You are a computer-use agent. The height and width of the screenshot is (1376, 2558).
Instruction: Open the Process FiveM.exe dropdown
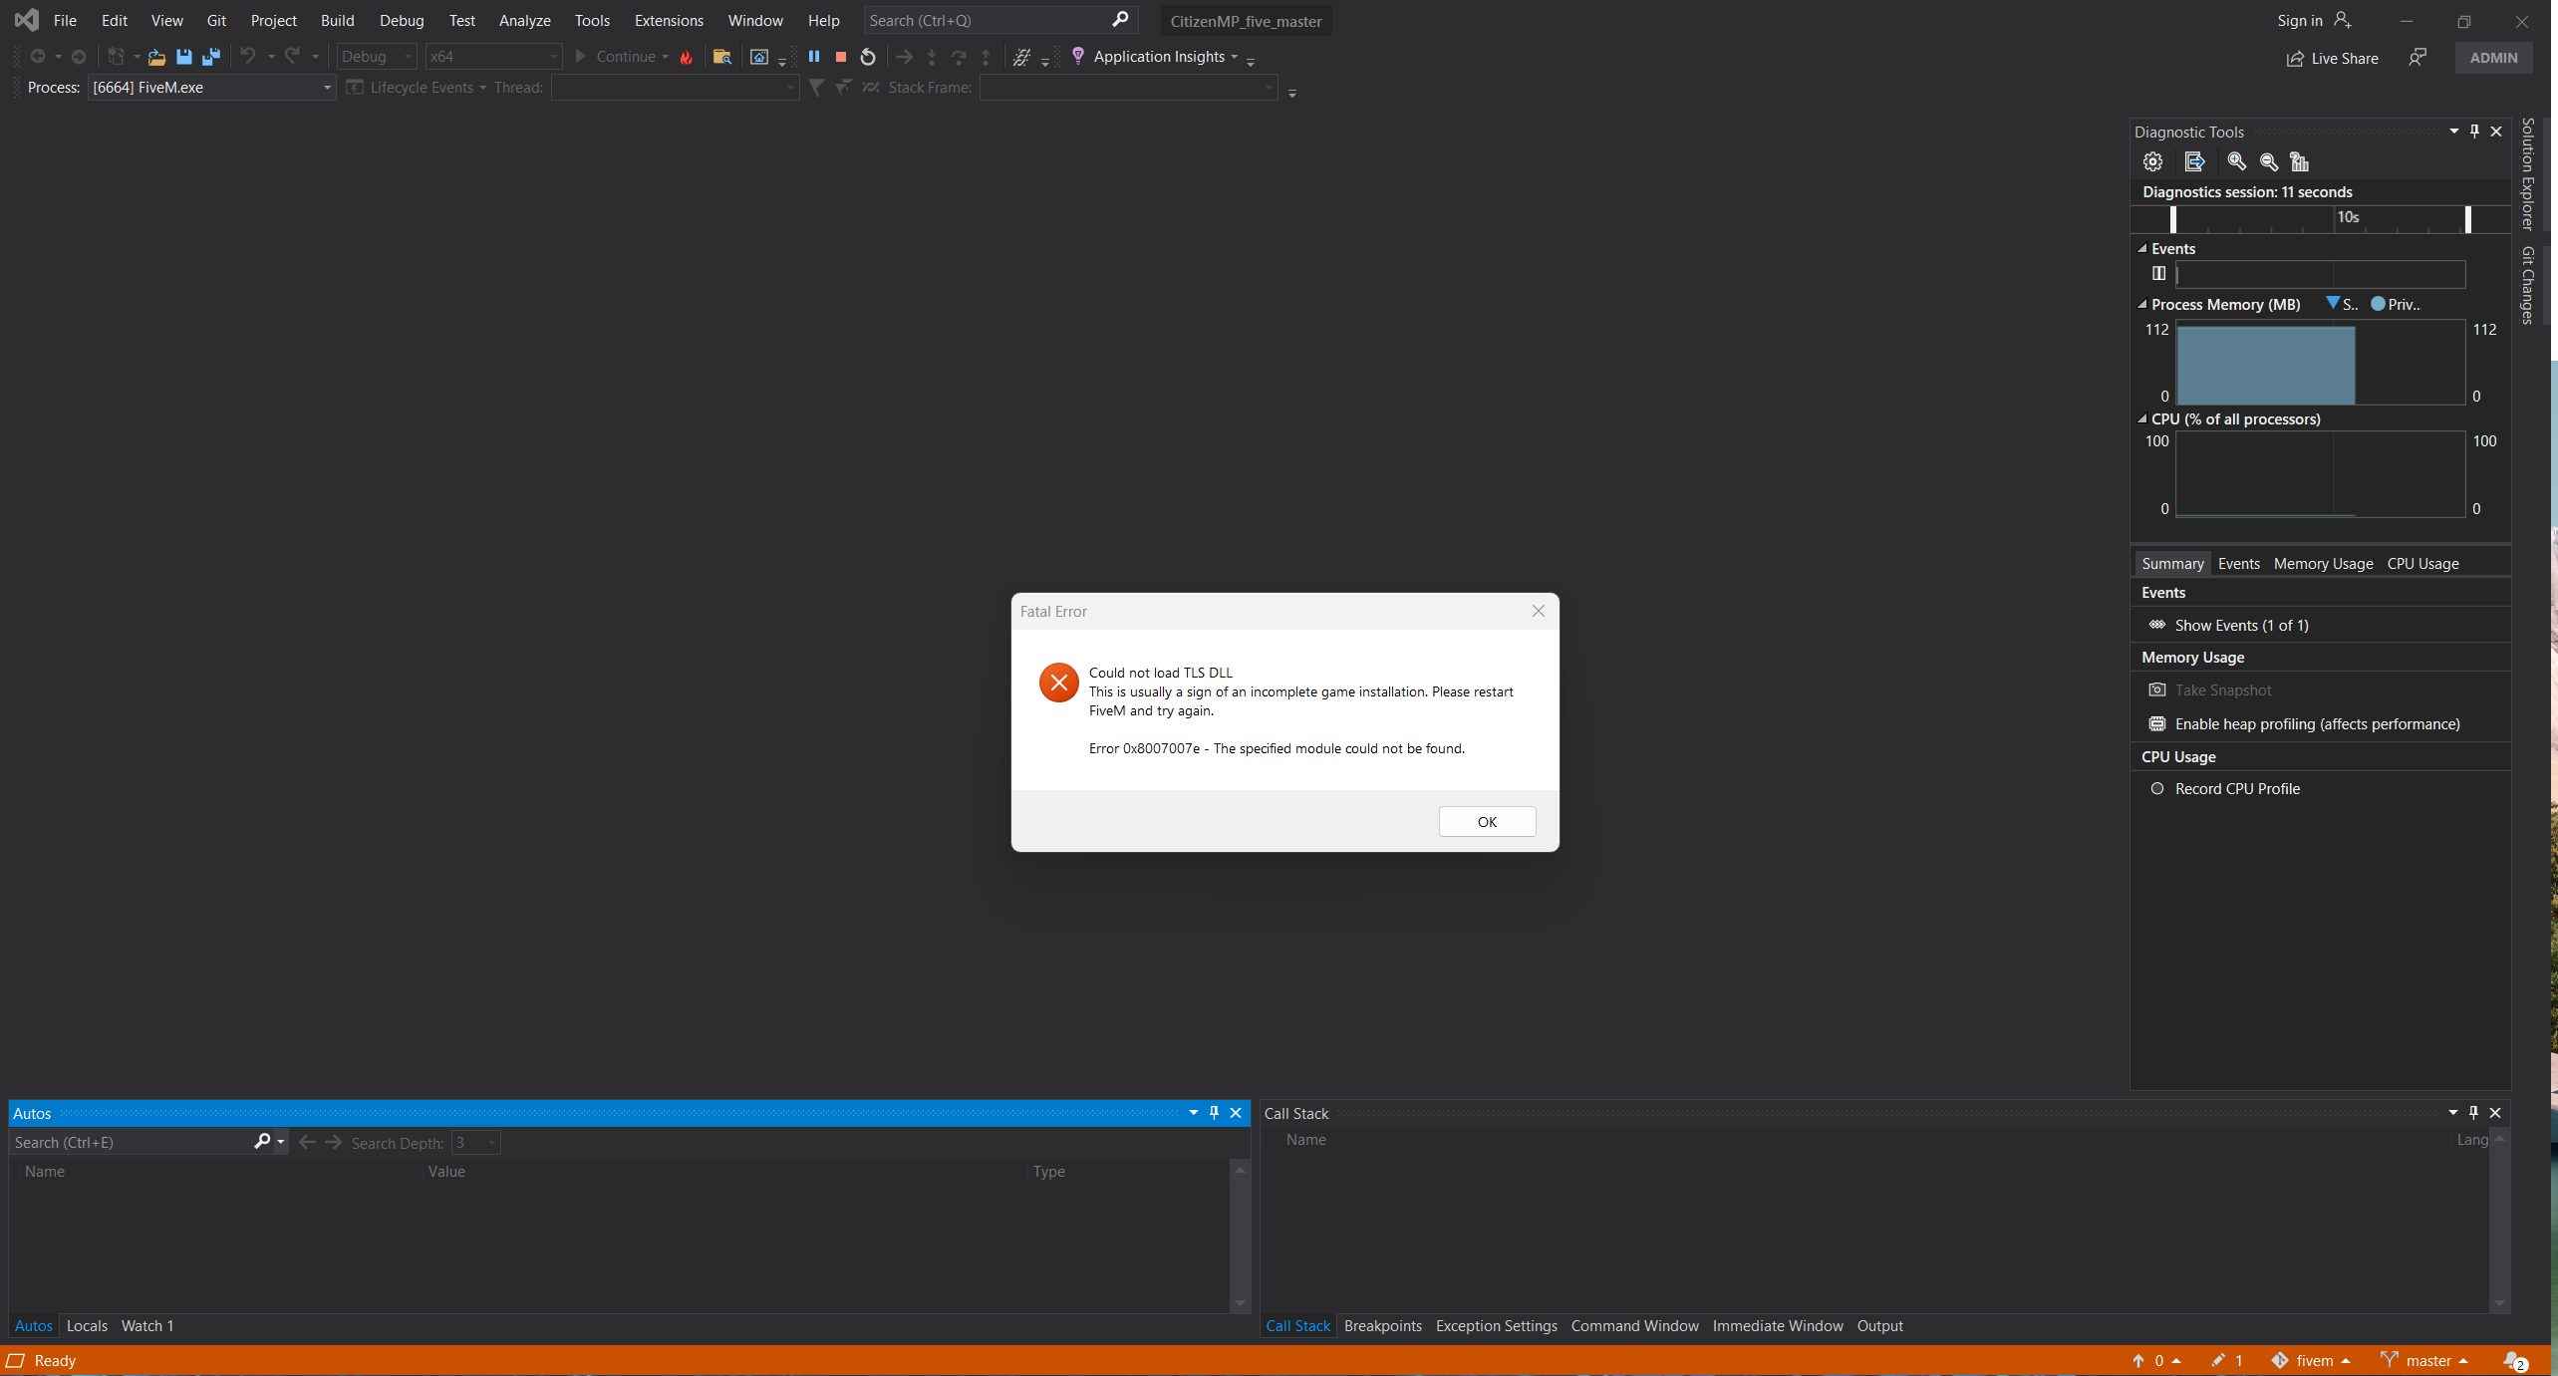326,88
